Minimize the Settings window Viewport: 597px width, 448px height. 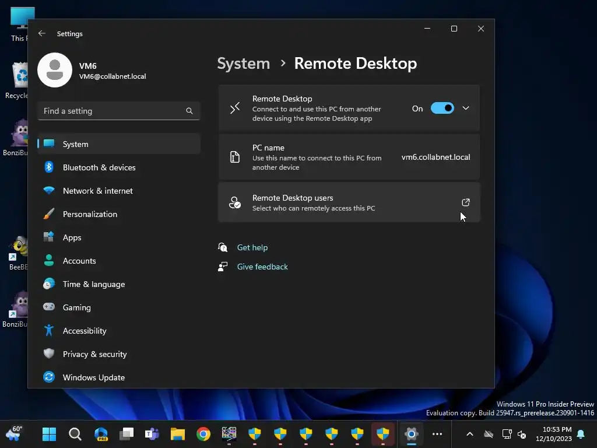pyautogui.click(x=427, y=29)
